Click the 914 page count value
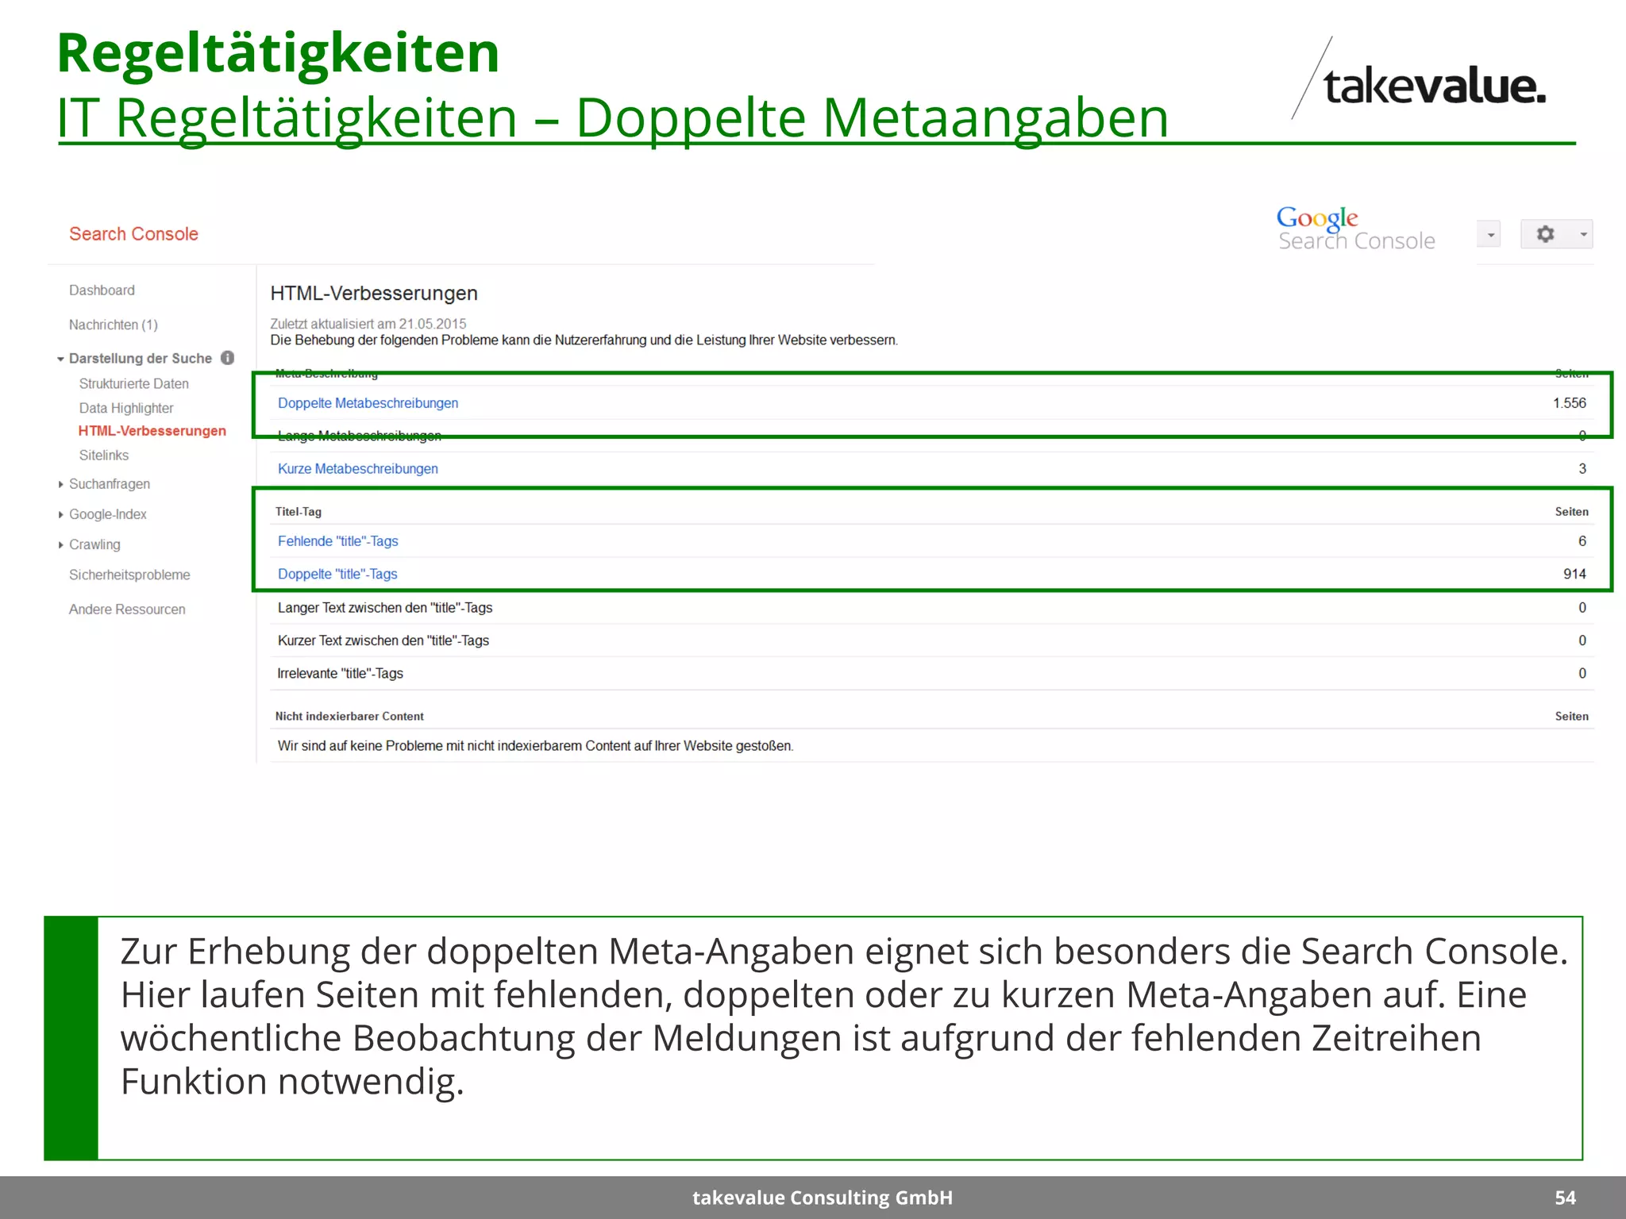This screenshot has width=1626, height=1219. [1574, 574]
